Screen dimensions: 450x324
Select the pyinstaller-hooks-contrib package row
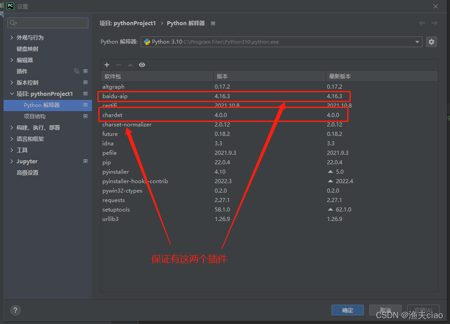(269, 181)
